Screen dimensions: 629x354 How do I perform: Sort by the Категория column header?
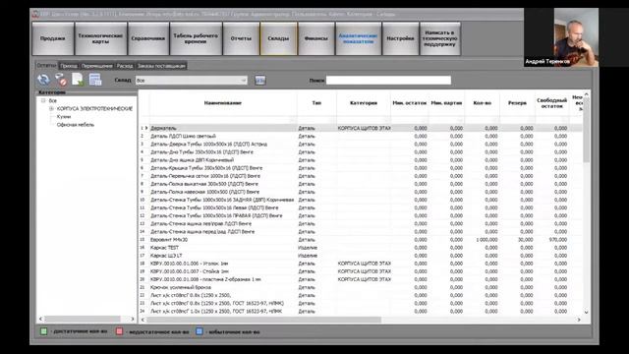(364, 103)
